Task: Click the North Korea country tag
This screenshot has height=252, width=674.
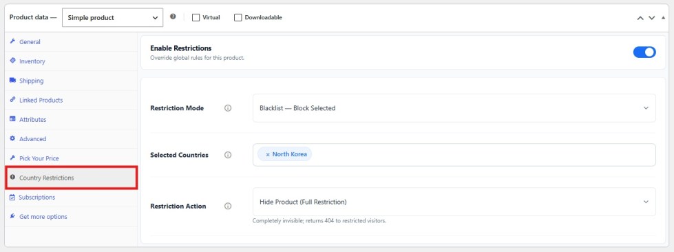Action: (x=284, y=154)
